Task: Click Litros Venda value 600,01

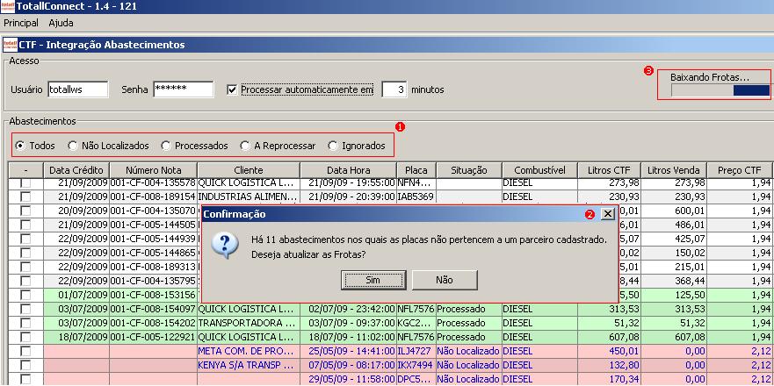Action: pyautogui.click(x=674, y=211)
